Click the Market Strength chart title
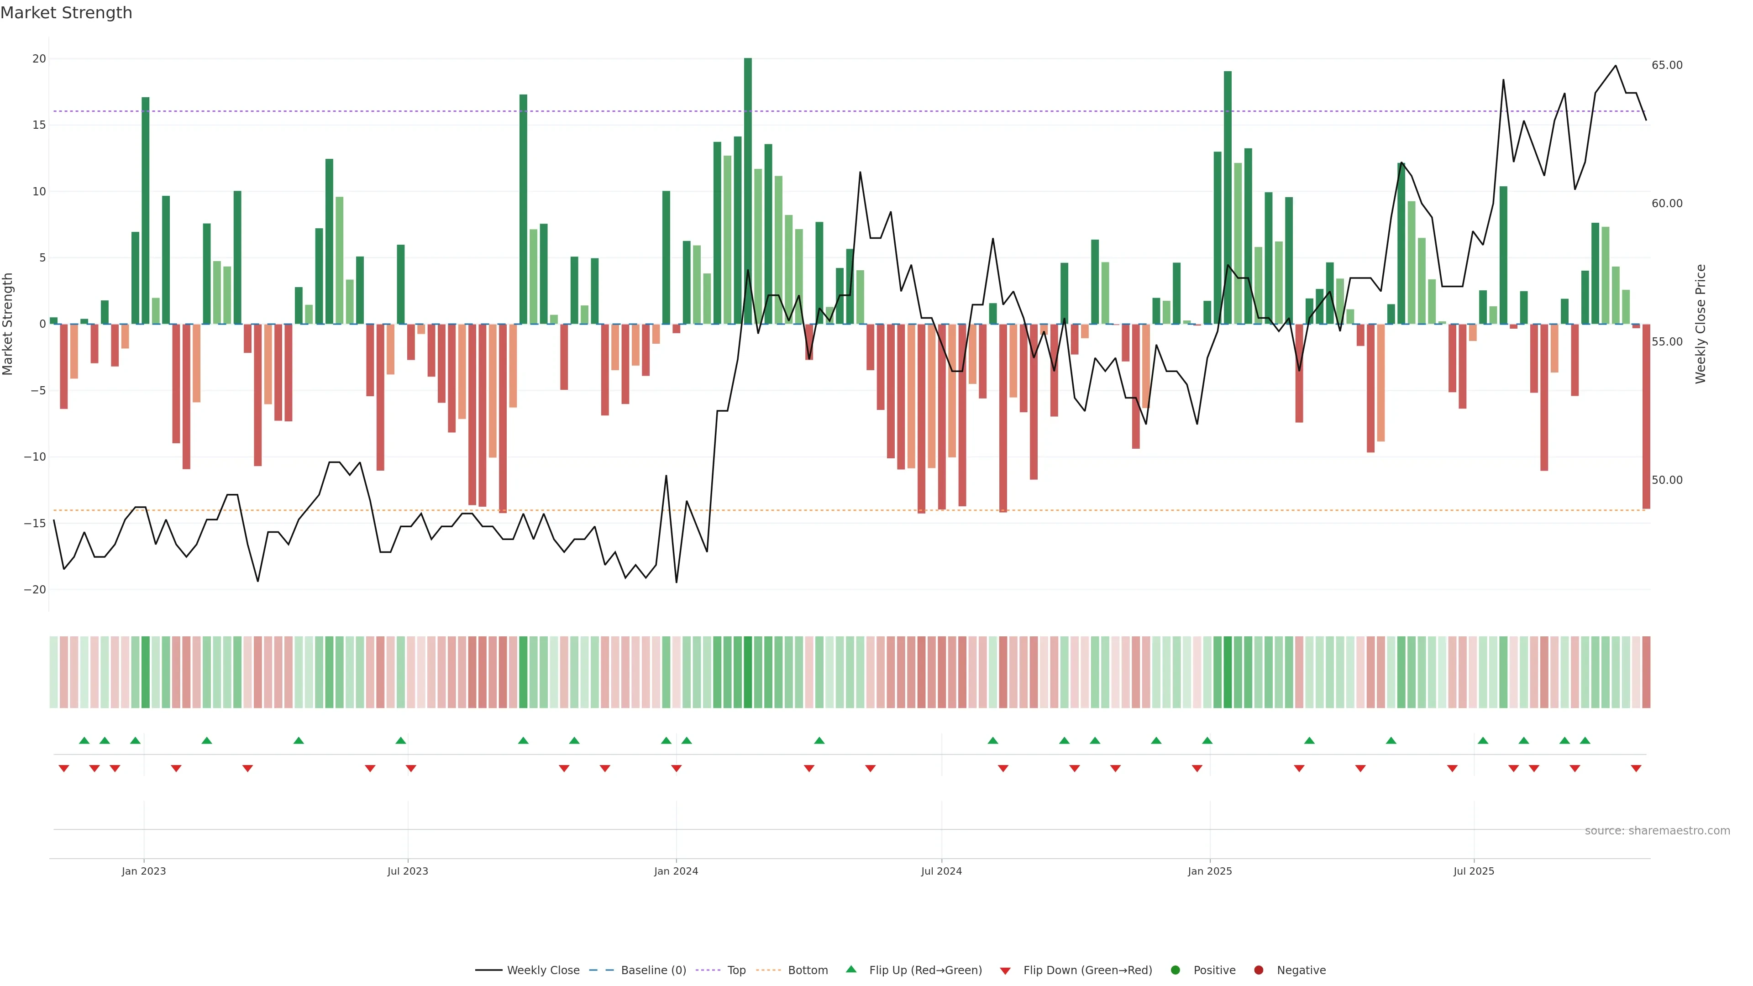This screenshot has width=1753, height=986. coord(66,13)
